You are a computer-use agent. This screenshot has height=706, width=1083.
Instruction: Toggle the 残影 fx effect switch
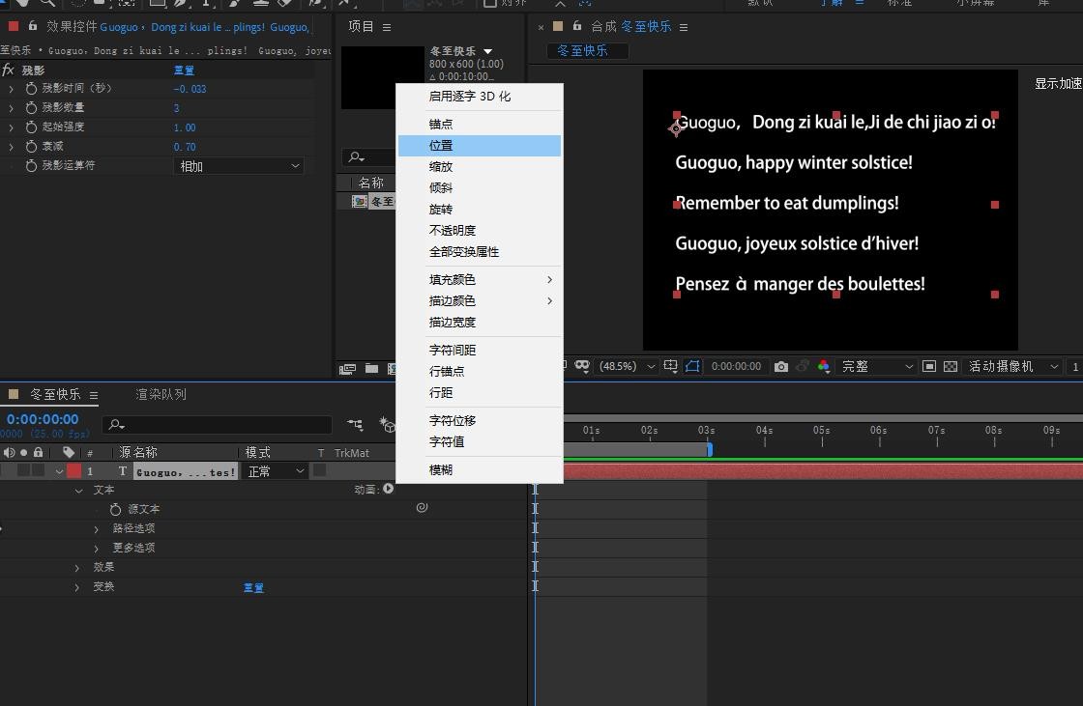point(9,70)
